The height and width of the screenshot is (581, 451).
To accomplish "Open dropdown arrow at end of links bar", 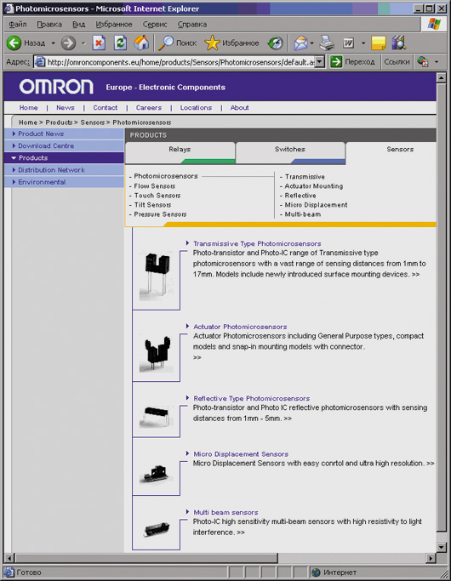I will pos(437,62).
